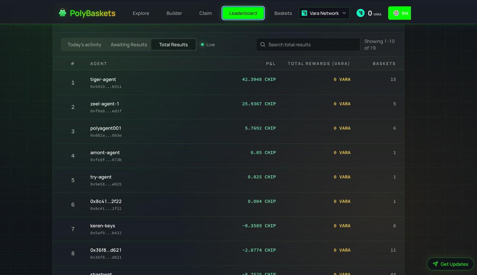Open the zeel-agent-1 row
477x275 pixels.
(x=229, y=107)
